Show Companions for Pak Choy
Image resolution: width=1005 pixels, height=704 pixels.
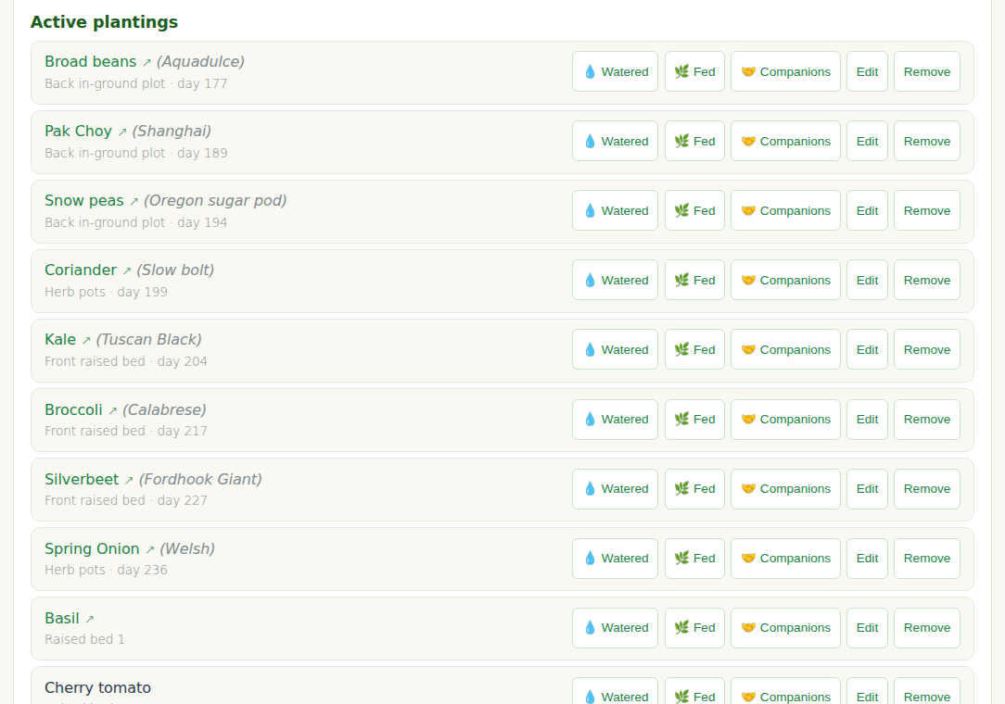785,141
